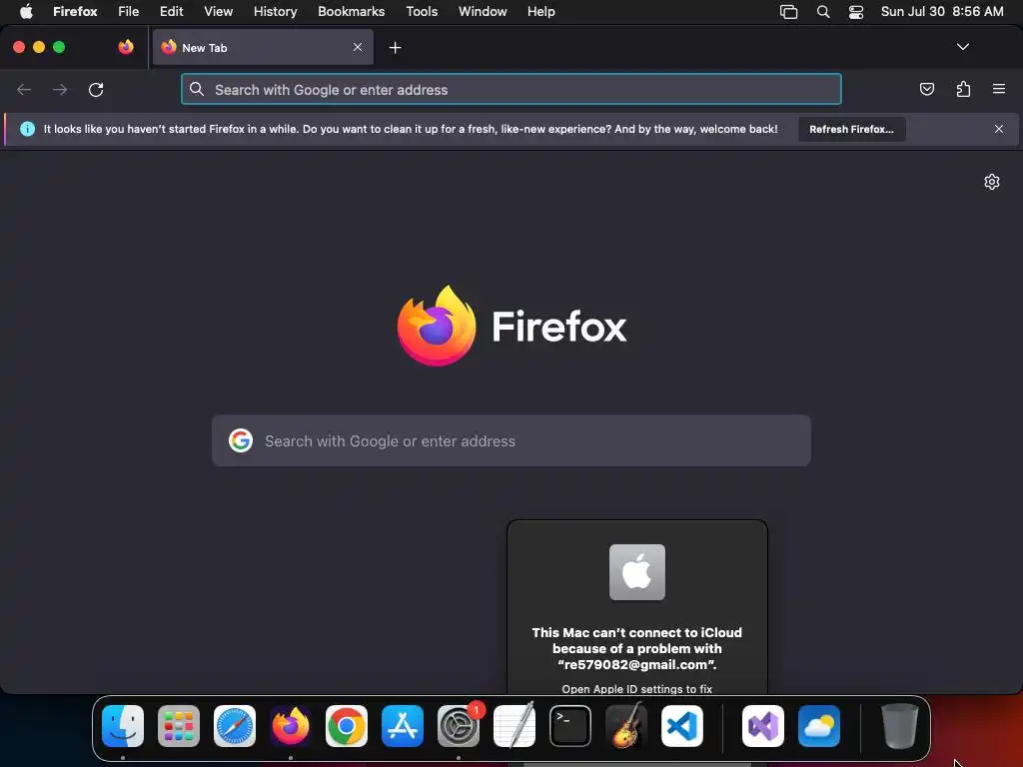
Task: Open Spotlight search in menu bar
Action: click(823, 12)
